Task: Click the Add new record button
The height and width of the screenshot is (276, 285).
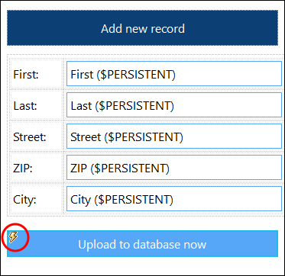Action: pyautogui.click(x=142, y=28)
